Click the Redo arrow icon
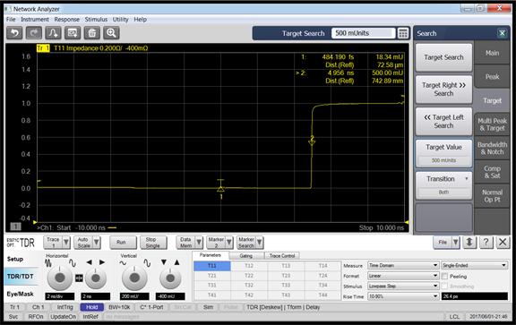 pos(34,33)
